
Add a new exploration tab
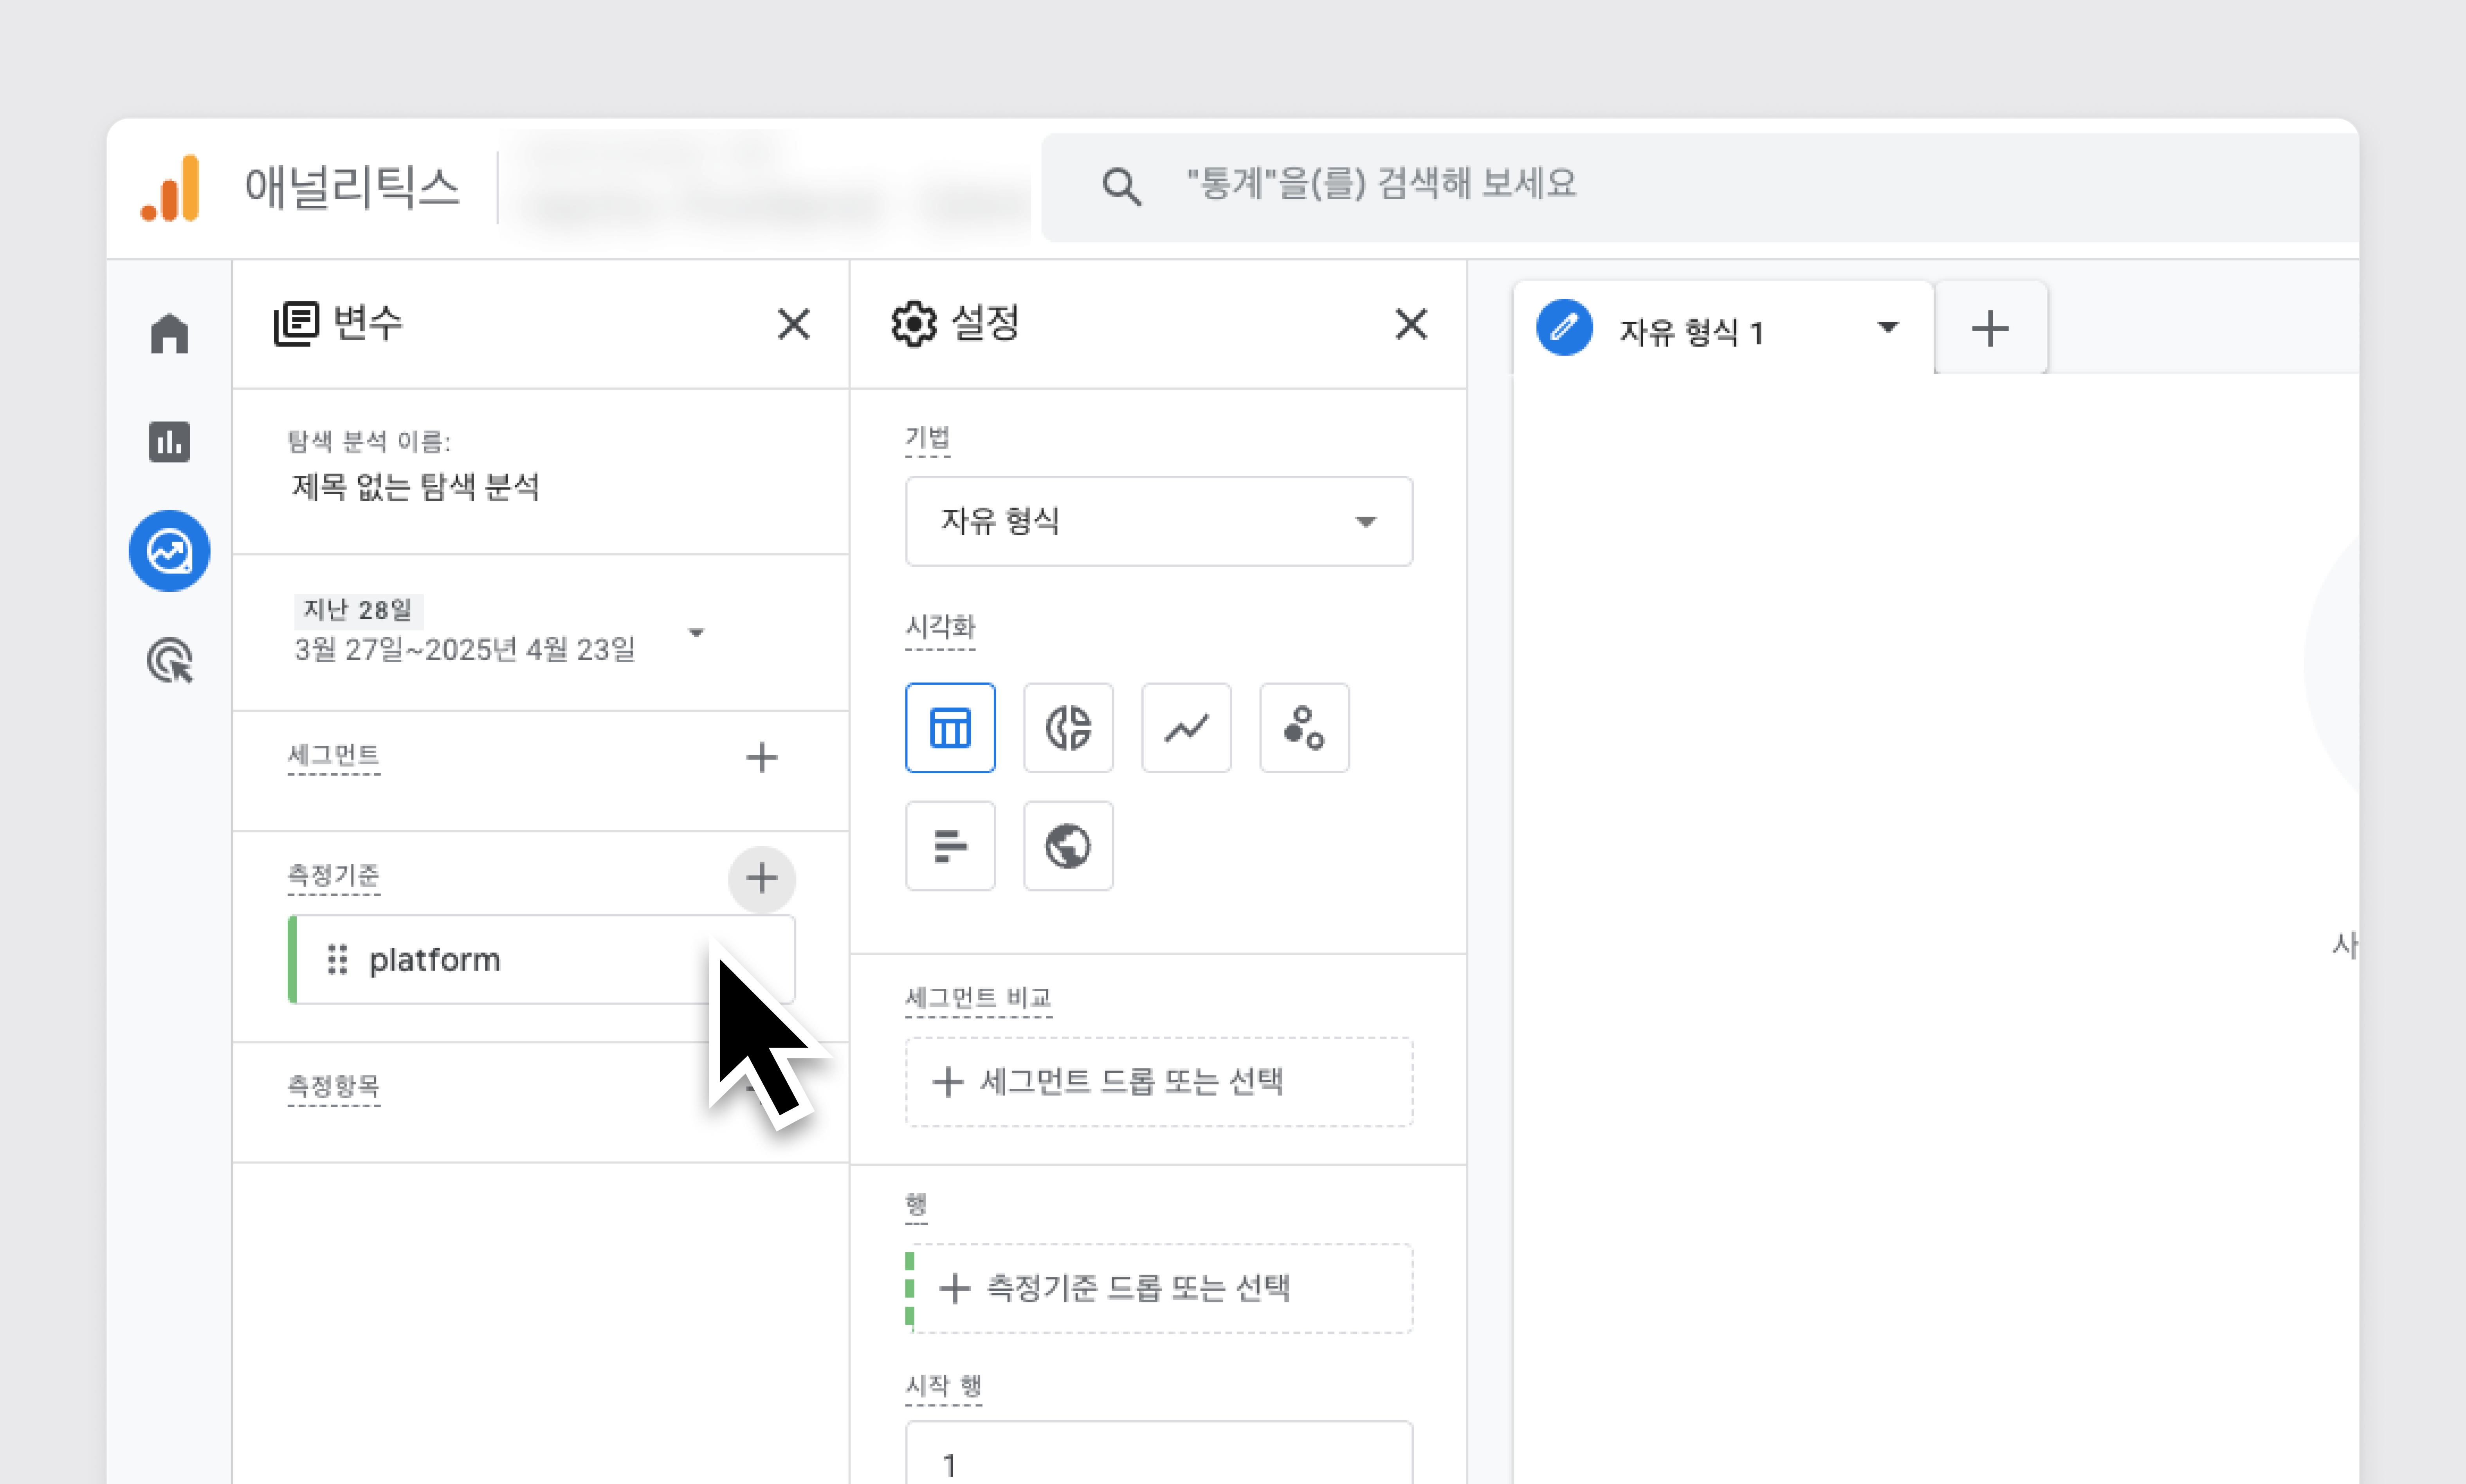[1990, 328]
